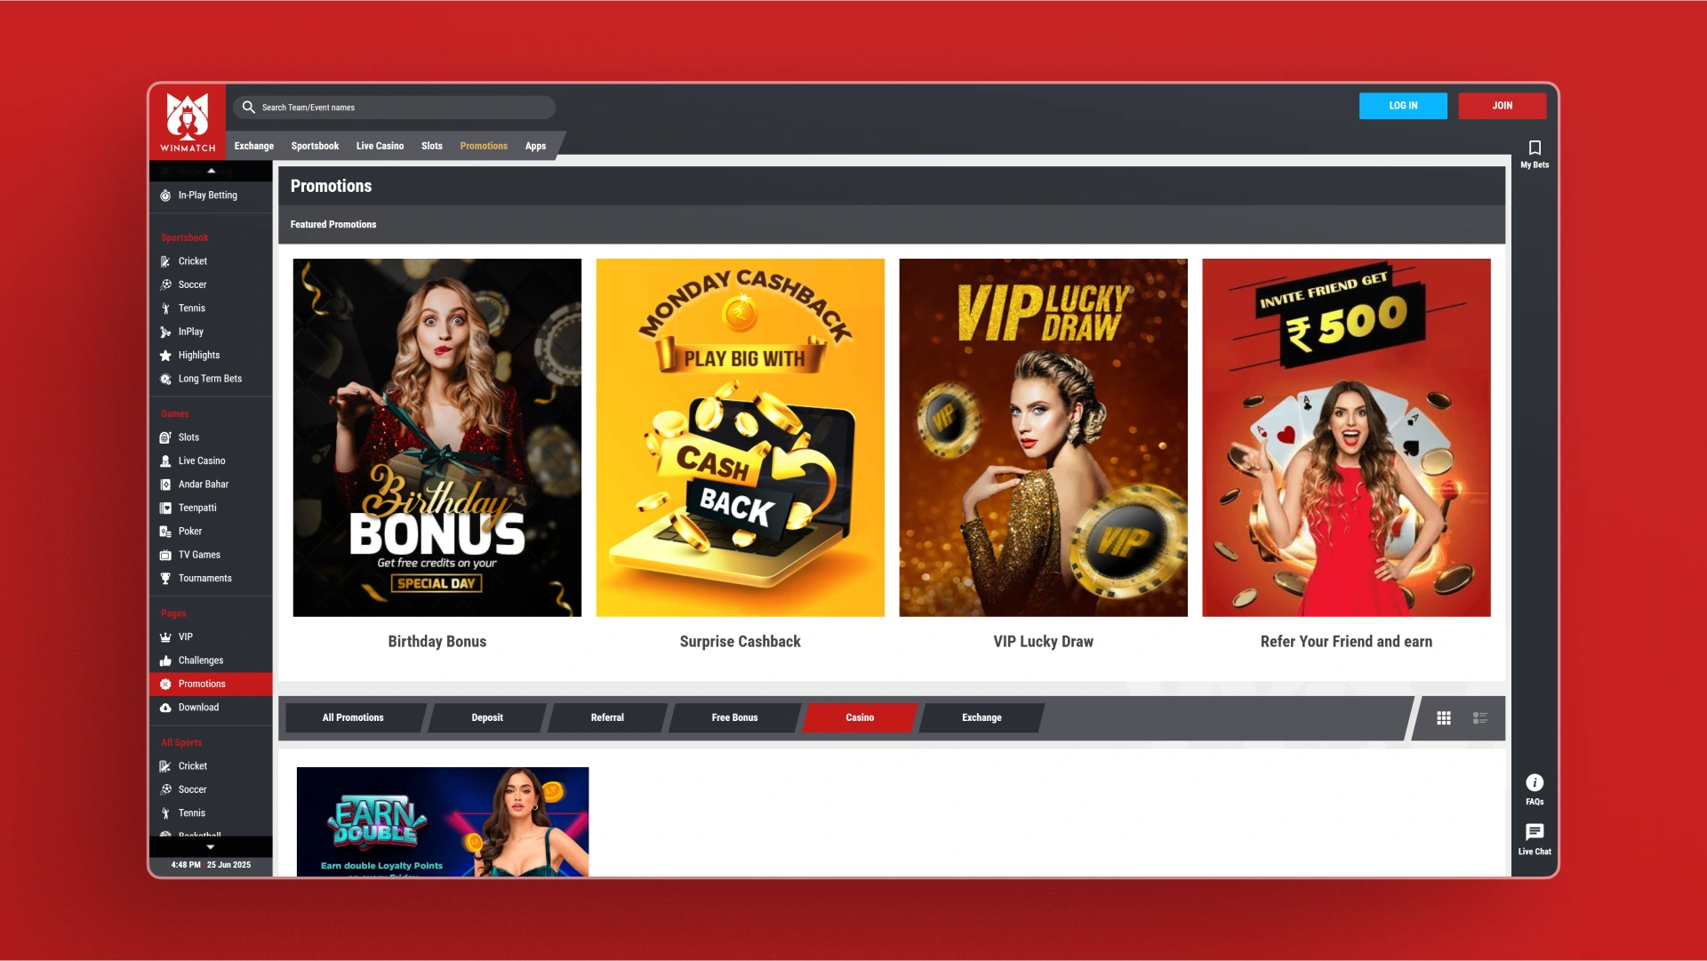
Task: Select Promotions in the sidebar
Action: 211,685
